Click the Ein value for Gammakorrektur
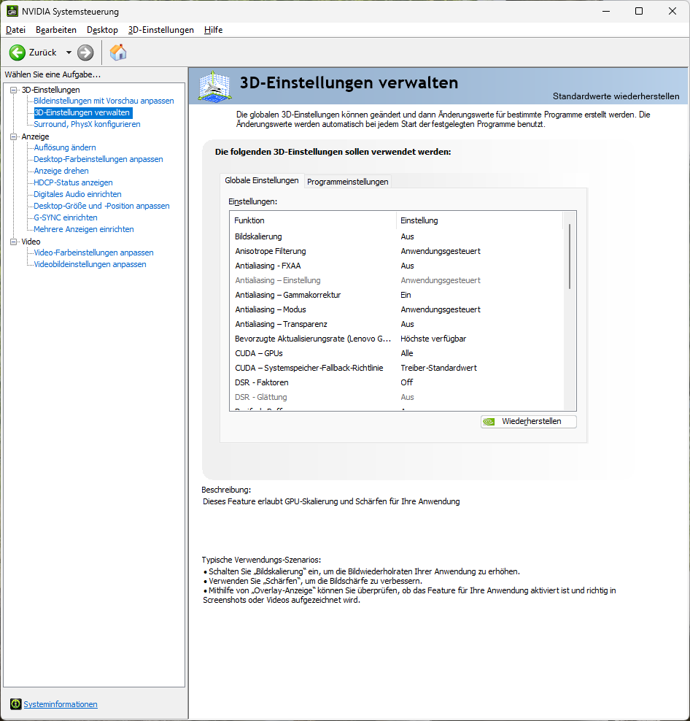Image resolution: width=690 pixels, height=721 pixels. pyautogui.click(x=406, y=296)
